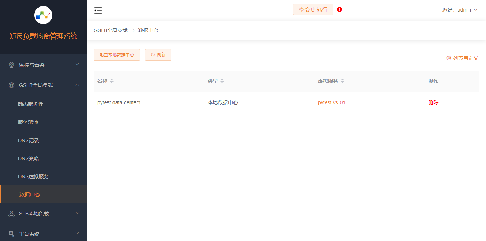Click the 配置本地数据中心 button
Viewport: 486px width, 241px height.
116,54
